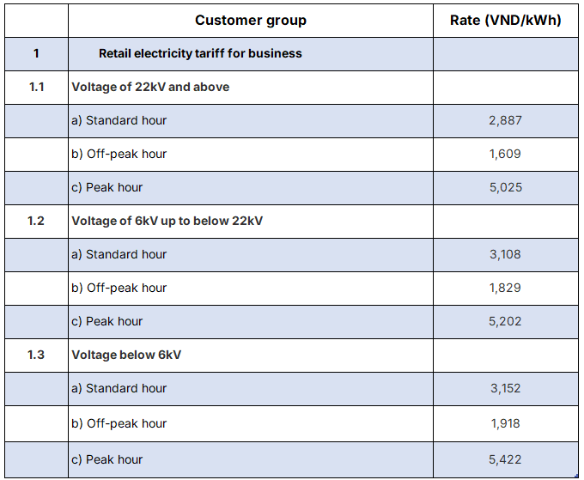Screen dimensions: 584x480
Task: Select the "Voltage of 22kV and above" row label
Action: [x=150, y=87]
